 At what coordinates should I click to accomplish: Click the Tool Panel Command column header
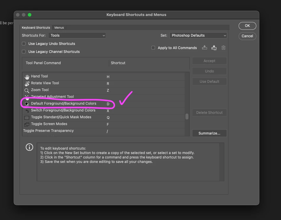(x=43, y=63)
